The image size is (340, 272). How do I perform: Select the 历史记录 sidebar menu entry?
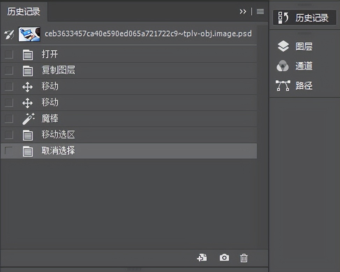[304, 17]
